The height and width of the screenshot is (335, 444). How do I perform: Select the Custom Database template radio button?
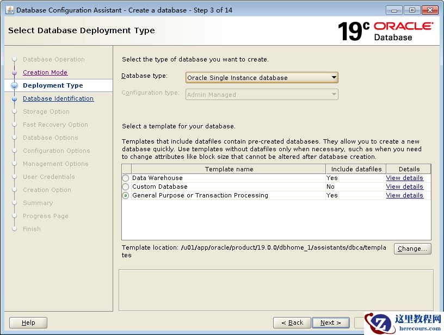[x=126, y=187]
